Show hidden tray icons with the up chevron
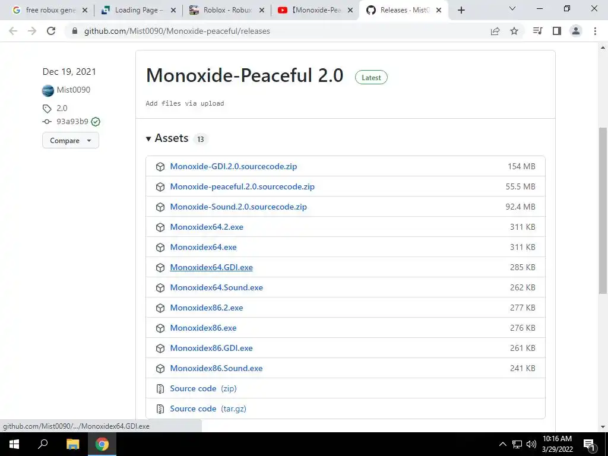Viewport: 608px width, 456px height. 502,444
